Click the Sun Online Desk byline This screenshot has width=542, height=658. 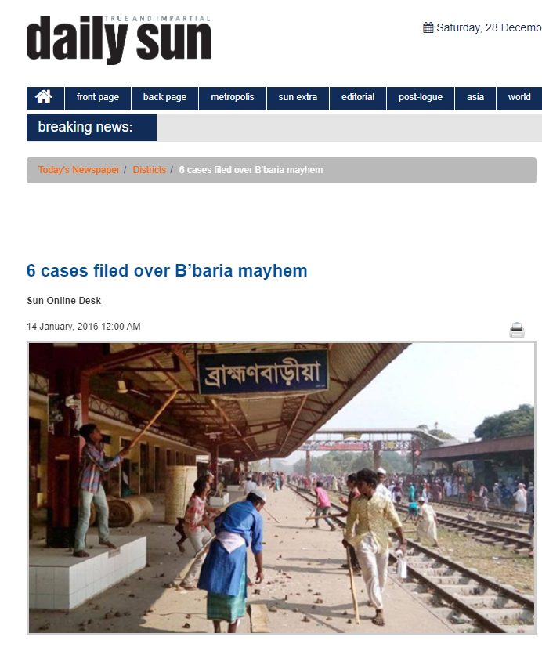coord(63,301)
